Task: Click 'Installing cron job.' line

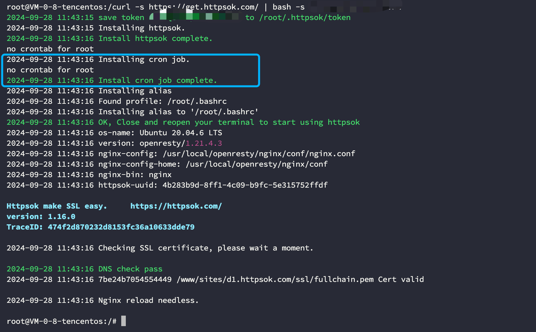Action: click(x=98, y=59)
